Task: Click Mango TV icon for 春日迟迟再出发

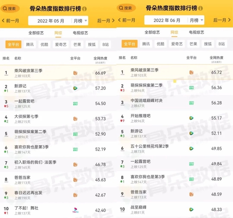Action: tap(75, 195)
